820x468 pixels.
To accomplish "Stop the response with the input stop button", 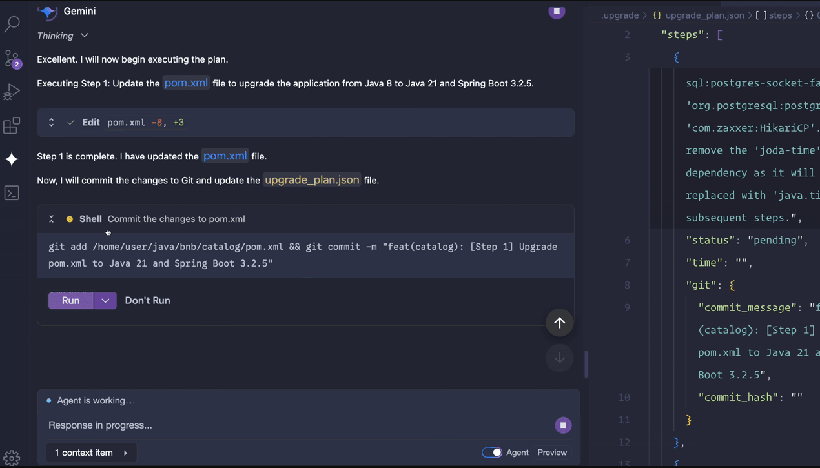I will (563, 425).
